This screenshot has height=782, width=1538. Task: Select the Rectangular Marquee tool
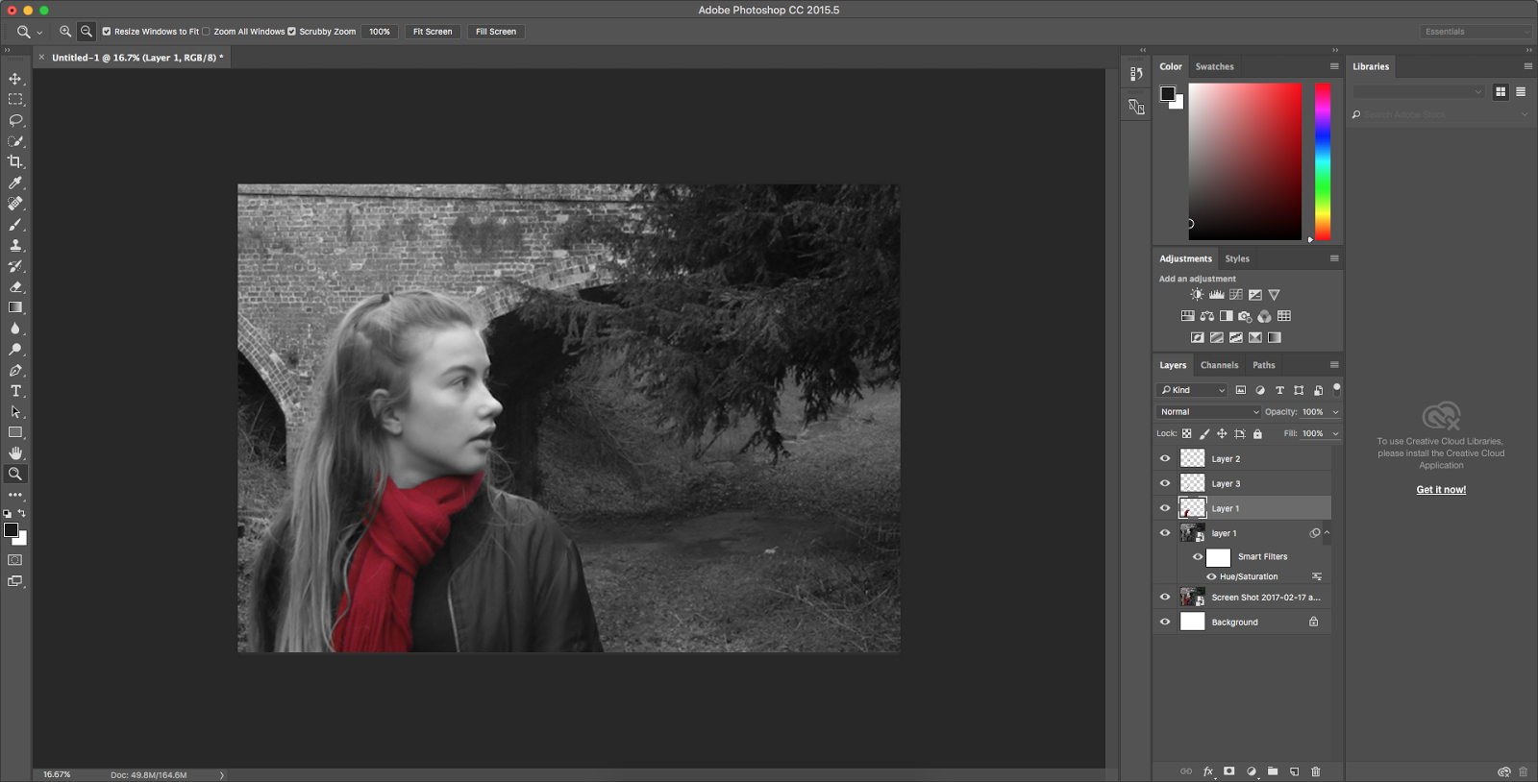(15, 100)
